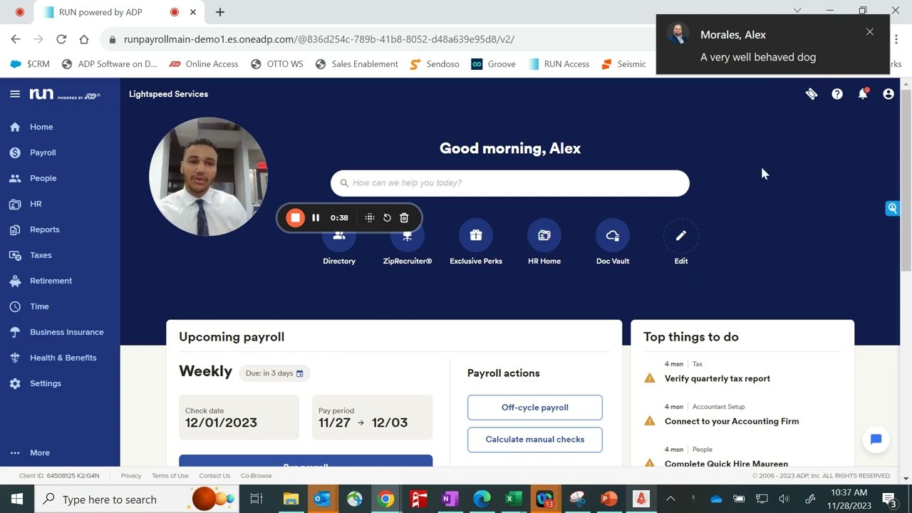The width and height of the screenshot is (912, 513).
Task: Open the Groove bookmark
Action: click(493, 64)
